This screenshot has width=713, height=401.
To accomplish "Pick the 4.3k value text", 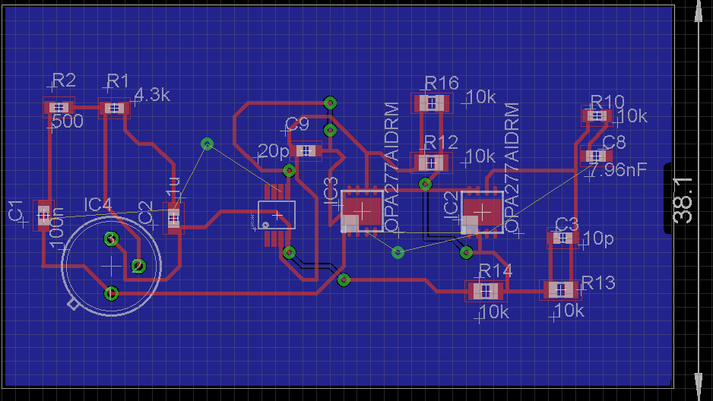I will coord(152,95).
